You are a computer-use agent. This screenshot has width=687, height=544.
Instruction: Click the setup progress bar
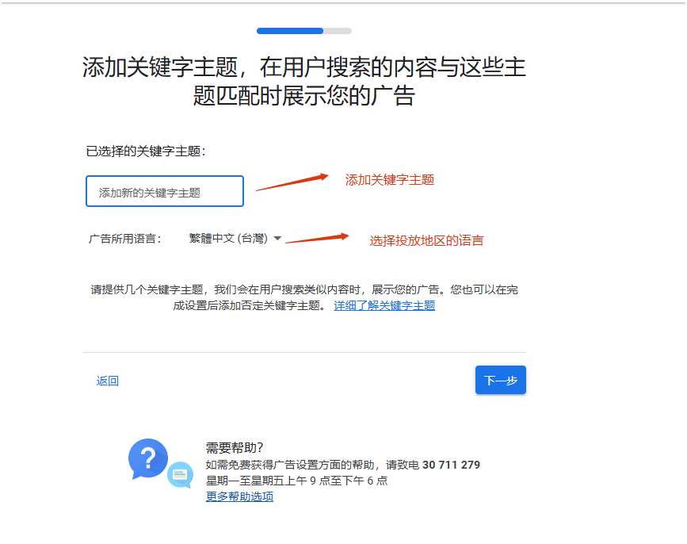304,31
